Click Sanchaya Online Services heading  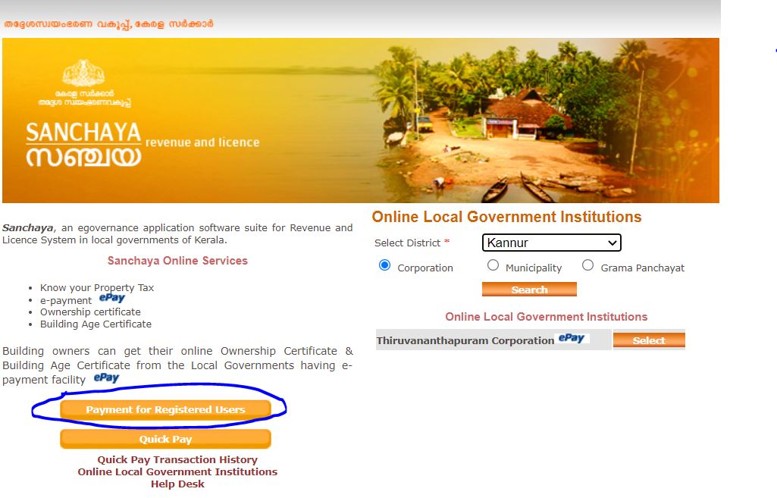(x=177, y=261)
